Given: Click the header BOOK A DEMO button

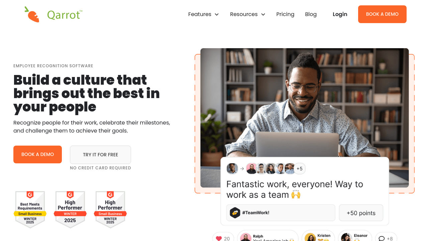Looking at the screenshot, I should (382, 14).
